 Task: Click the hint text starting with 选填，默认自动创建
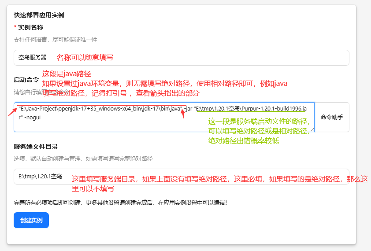click(x=83, y=159)
